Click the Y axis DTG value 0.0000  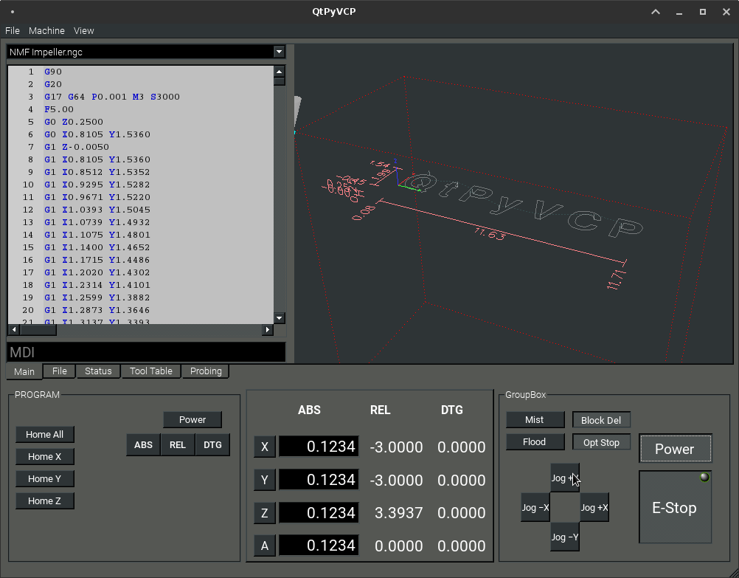click(x=462, y=480)
